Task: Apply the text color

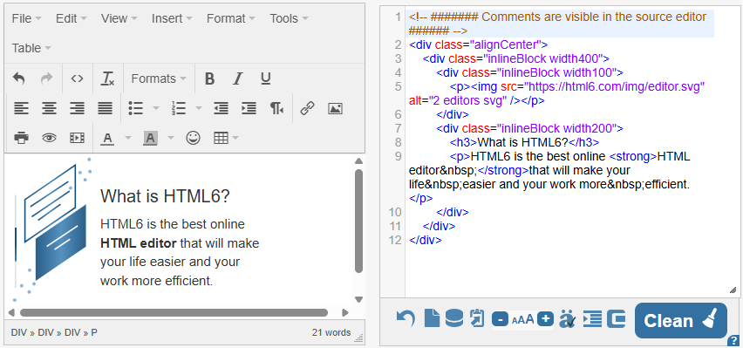Action: (x=108, y=138)
